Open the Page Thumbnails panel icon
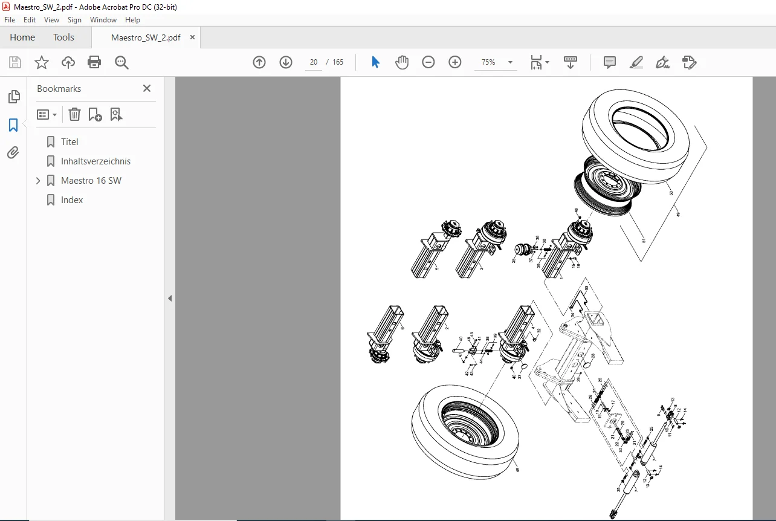776x521 pixels. 13,97
